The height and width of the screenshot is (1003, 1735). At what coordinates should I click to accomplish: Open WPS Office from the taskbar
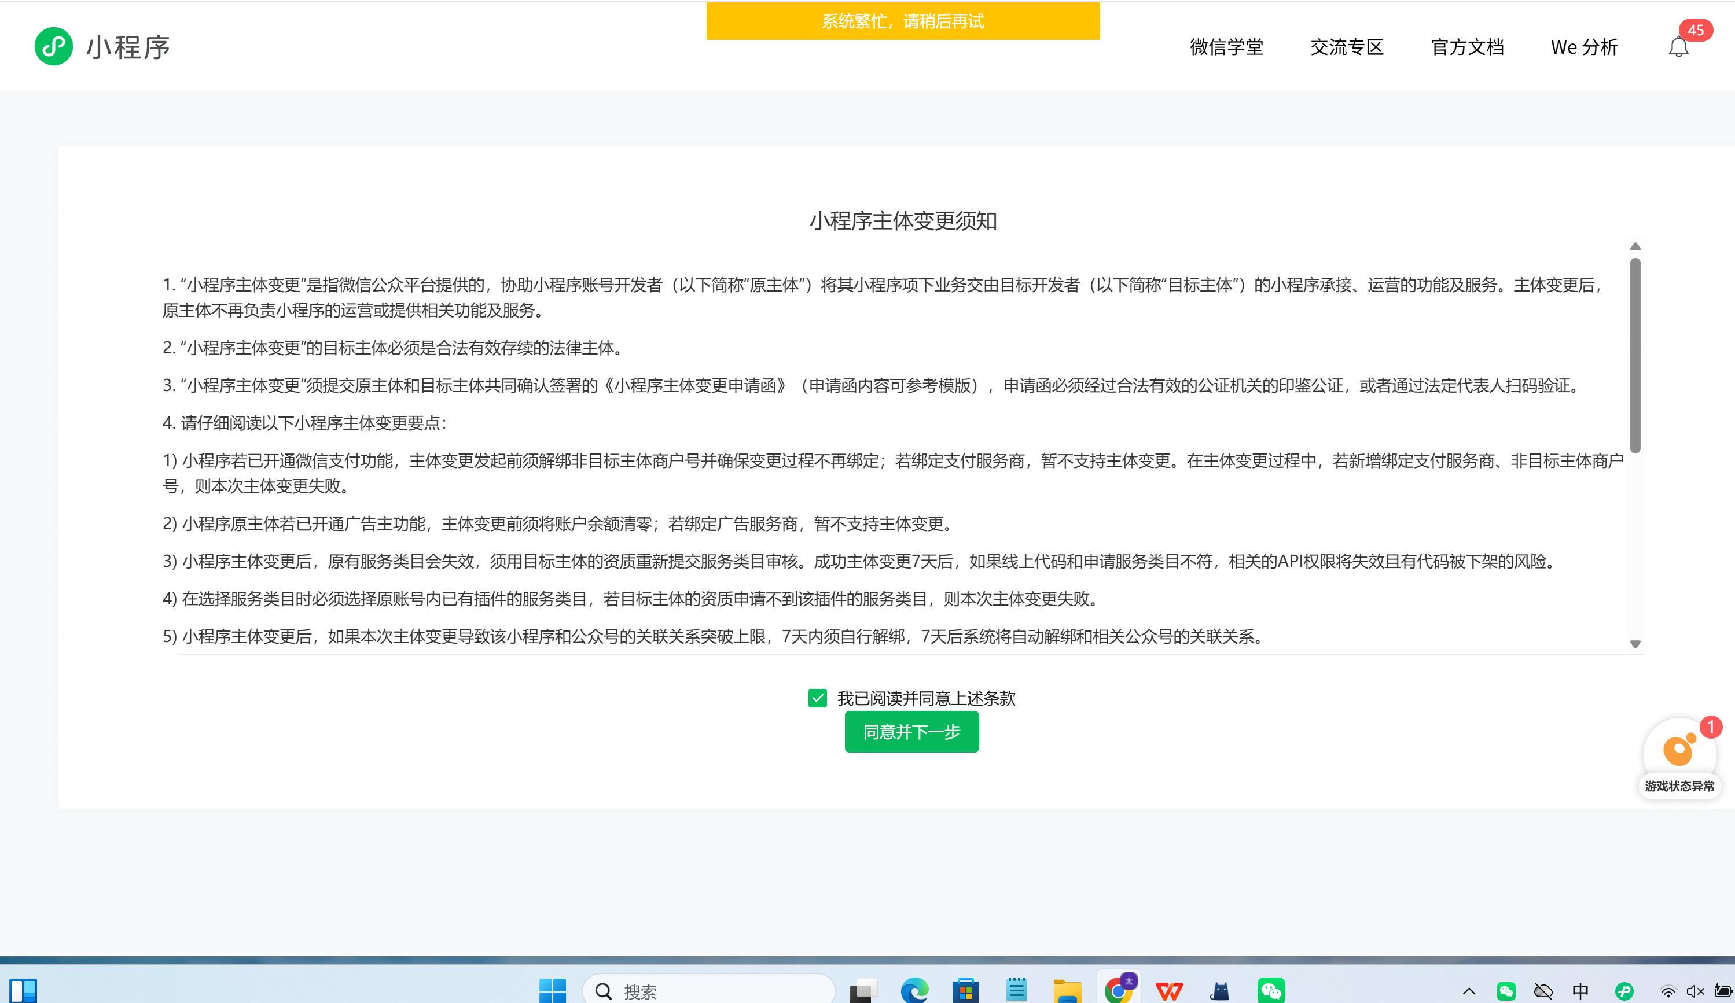1169,991
